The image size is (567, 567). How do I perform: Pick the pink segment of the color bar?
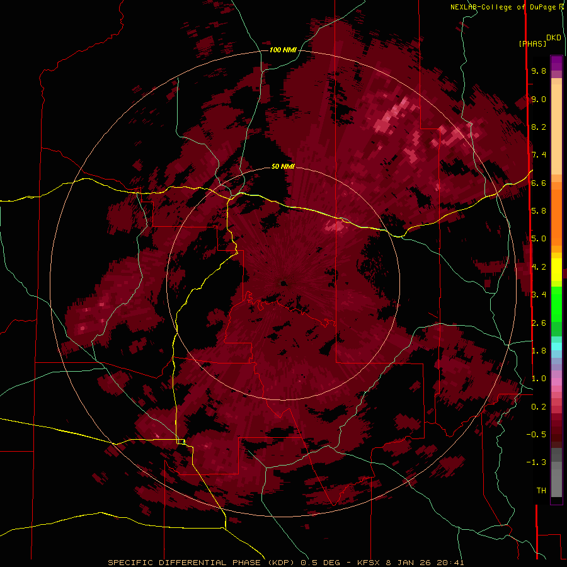pos(556,382)
